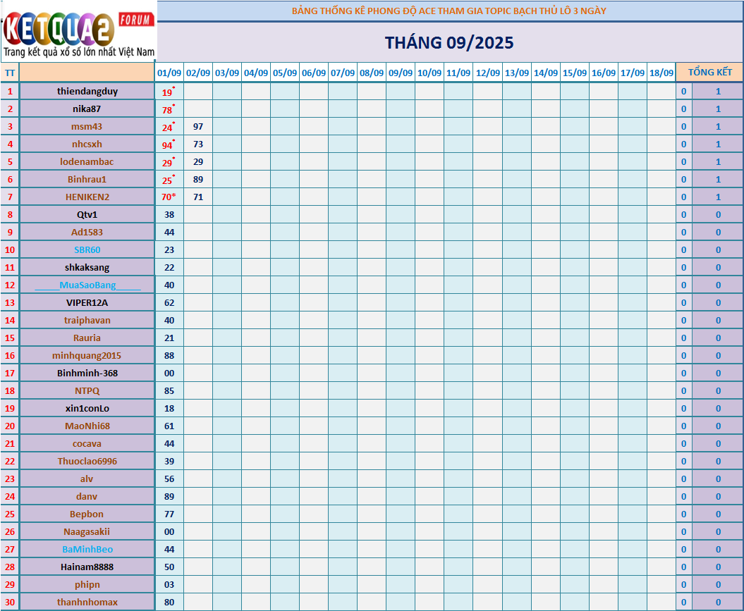Viewport: 744px width, 611px height.
Task: Select username alv
Action: point(87,479)
